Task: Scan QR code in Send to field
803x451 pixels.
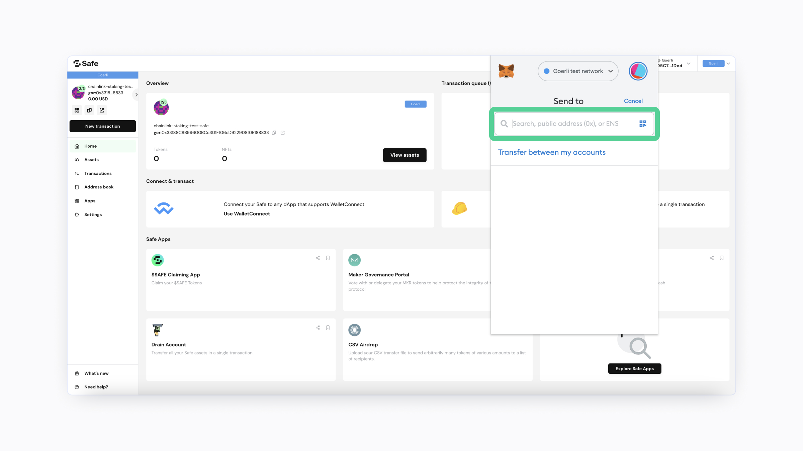Action: [643, 124]
